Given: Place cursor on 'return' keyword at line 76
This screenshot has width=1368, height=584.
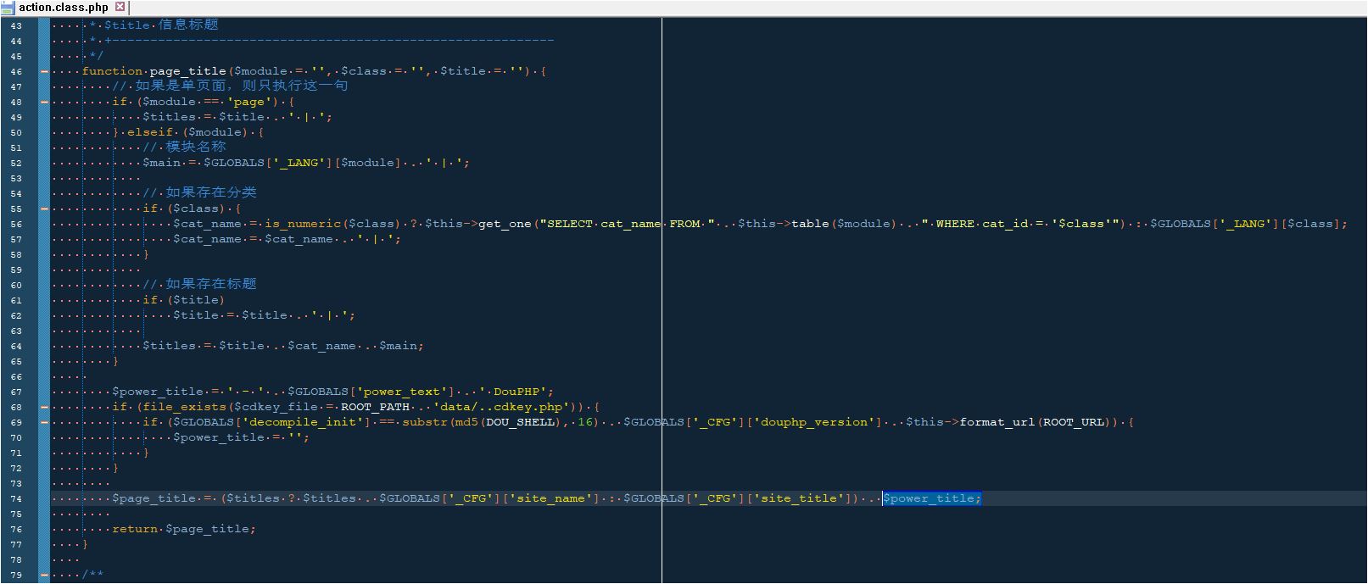Looking at the screenshot, I should 135,529.
